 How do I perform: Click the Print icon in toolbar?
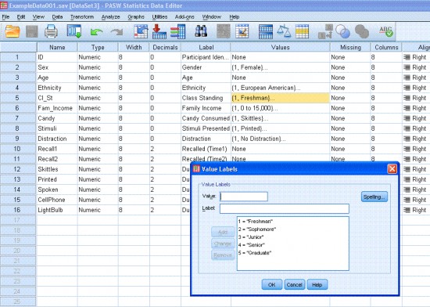(51, 31)
